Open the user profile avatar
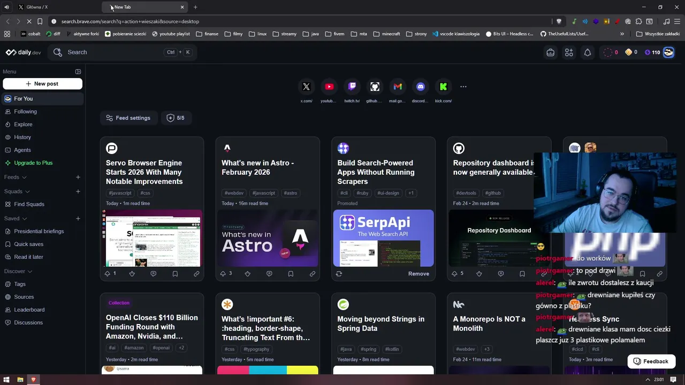 668,52
